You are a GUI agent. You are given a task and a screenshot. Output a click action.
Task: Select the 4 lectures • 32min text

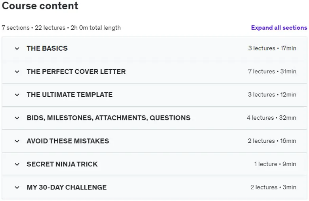pos(271,118)
